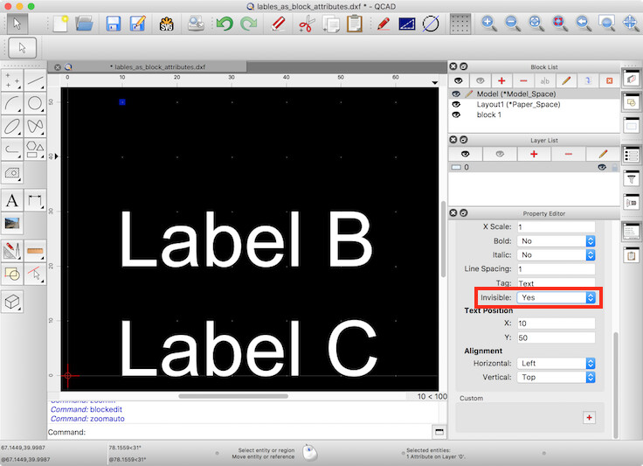Hide all layers in Layer List
This screenshot has height=466, width=643.
500,154
